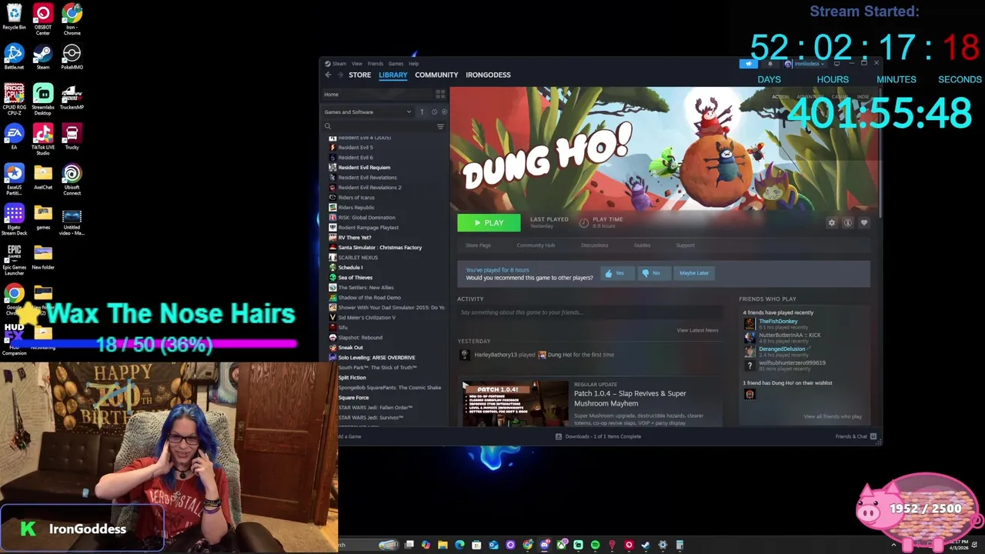Open Support link
The height and width of the screenshot is (554, 985).
pos(685,245)
